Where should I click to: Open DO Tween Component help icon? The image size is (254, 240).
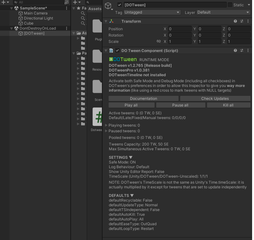click(235, 50)
